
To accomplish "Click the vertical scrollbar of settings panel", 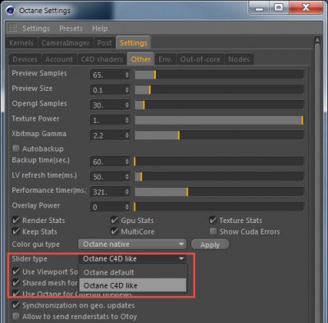I will (x=317, y=180).
